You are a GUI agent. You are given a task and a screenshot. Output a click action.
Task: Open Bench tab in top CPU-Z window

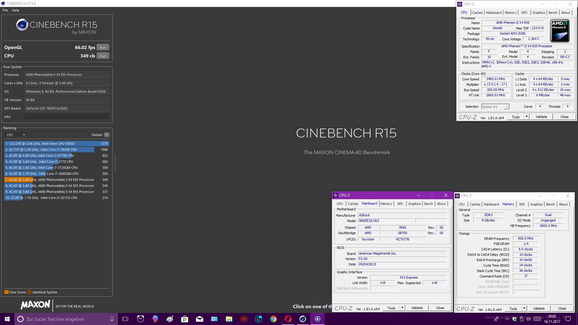tap(553, 13)
